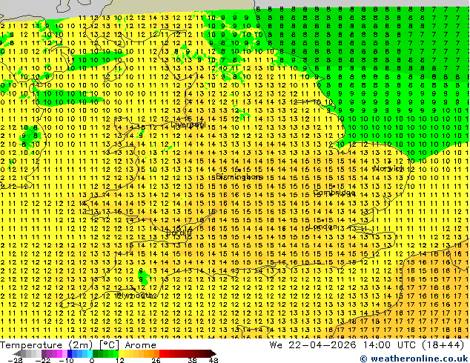Open the weatheronline.co.uk copyright link

414,359
